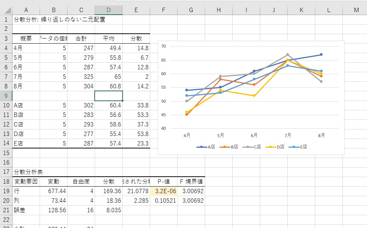Click the 4月 axis label in chart
The height and width of the screenshot is (228, 367).
tap(187, 135)
